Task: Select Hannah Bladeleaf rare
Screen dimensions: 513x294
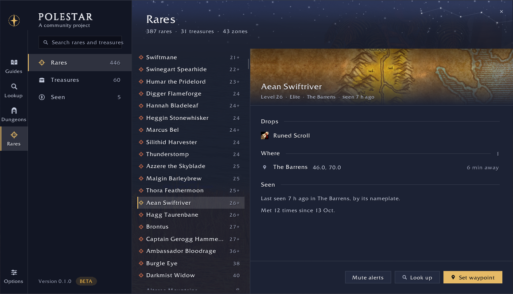Action: point(191,106)
